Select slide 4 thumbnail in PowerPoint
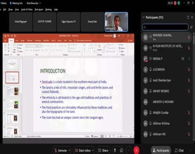 point(12,105)
